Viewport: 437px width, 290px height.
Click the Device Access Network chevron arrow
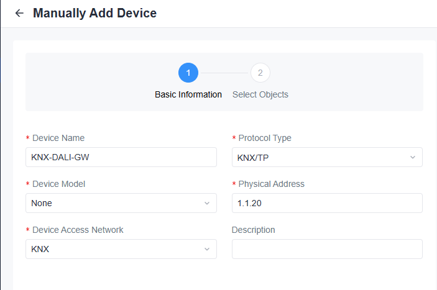click(207, 249)
